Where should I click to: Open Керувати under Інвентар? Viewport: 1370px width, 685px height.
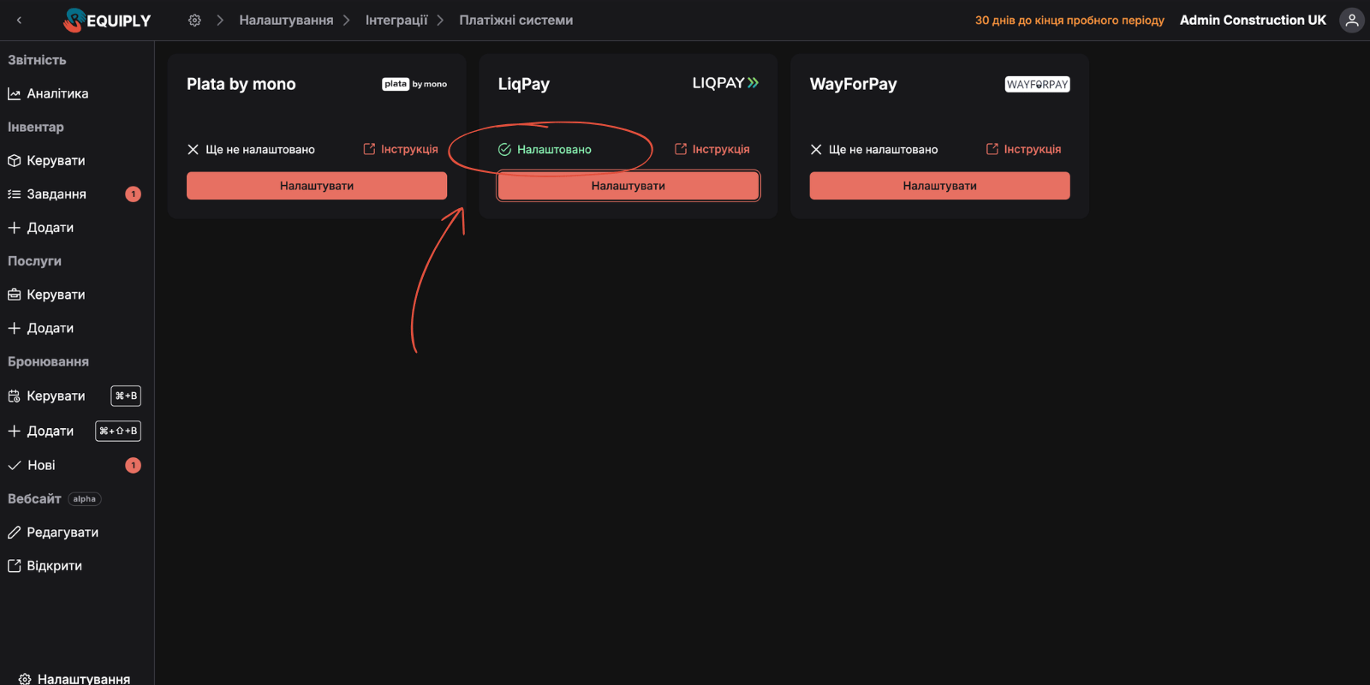point(55,160)
